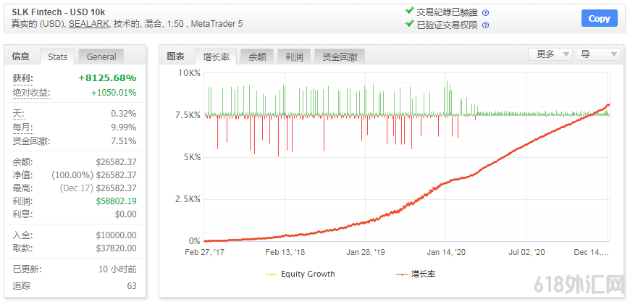Viewport: 630px width, 302px height.
Task: Click the 5K% y-axis label
Action: coord(191,157)
